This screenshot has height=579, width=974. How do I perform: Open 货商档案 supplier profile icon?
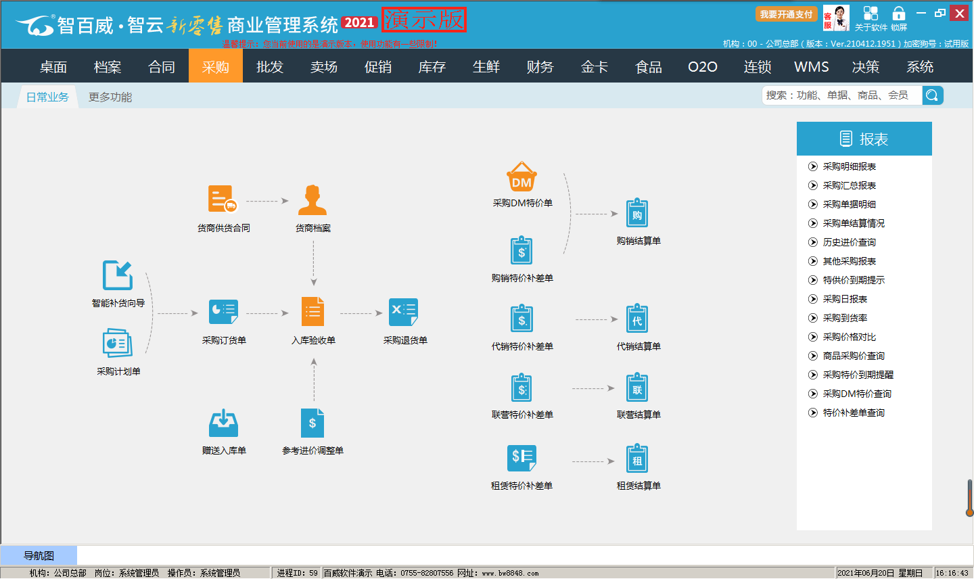point(312,200)
